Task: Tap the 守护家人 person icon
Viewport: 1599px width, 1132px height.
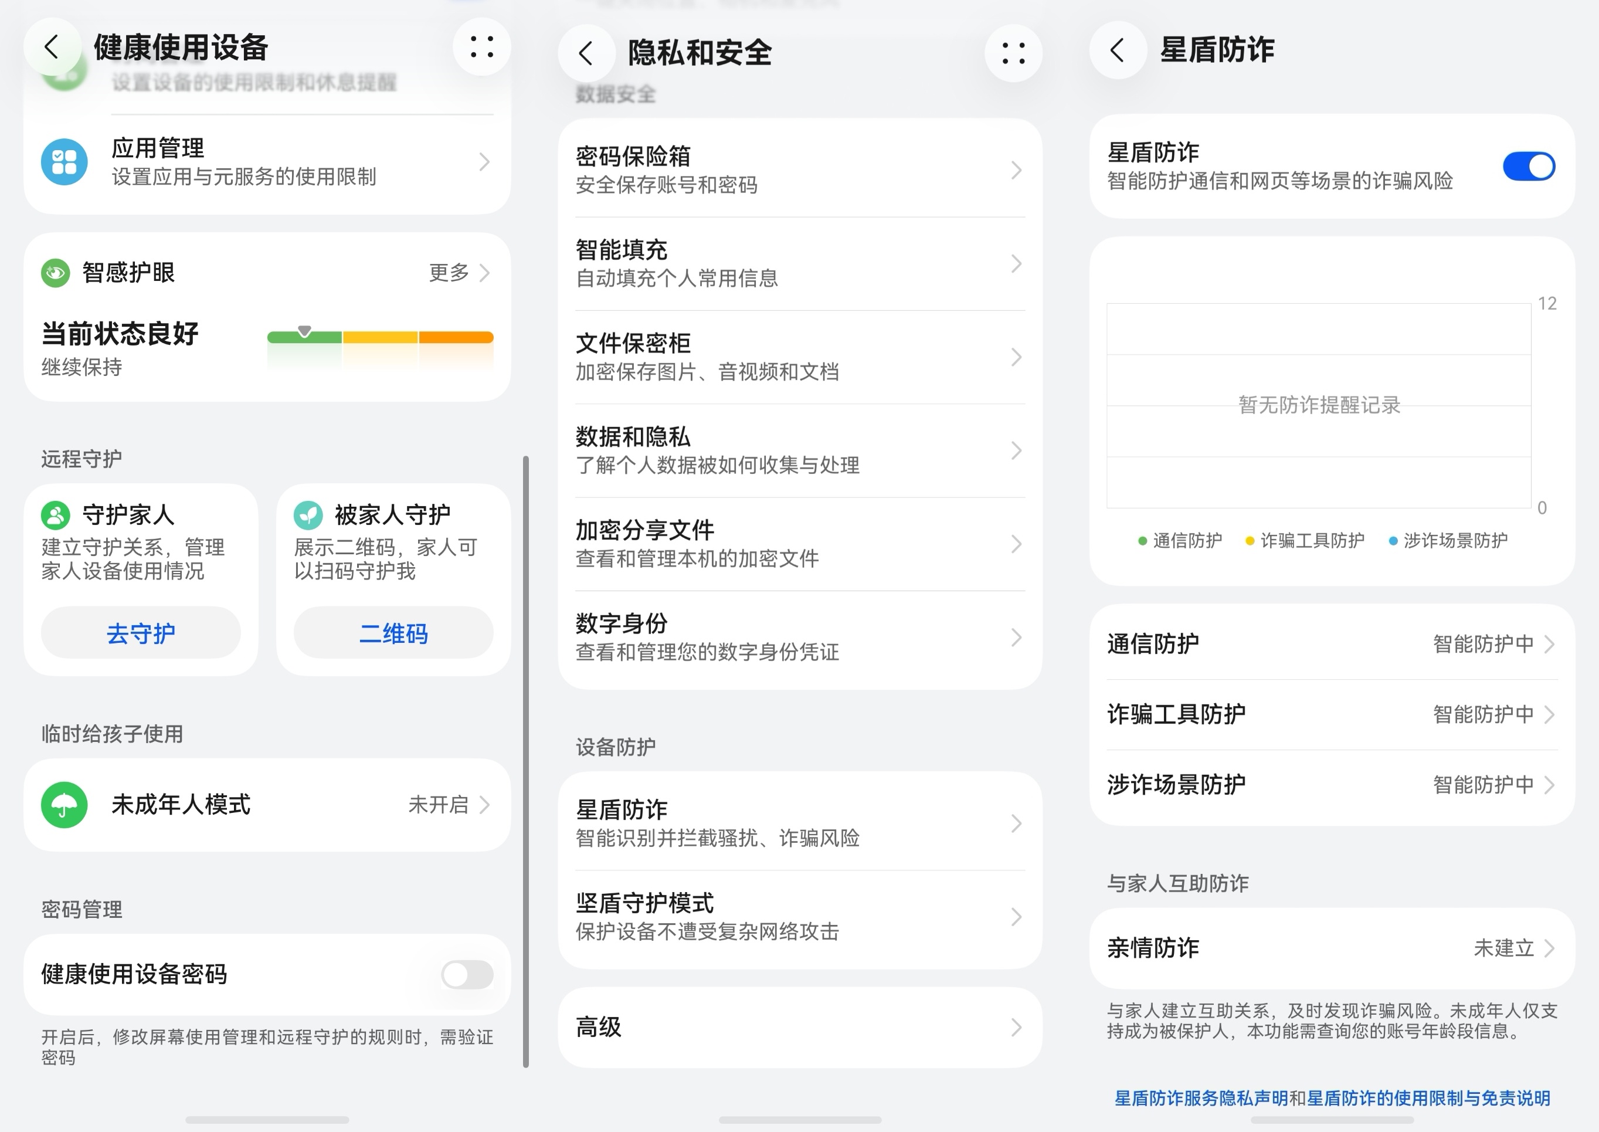Action: pos(56,515)
